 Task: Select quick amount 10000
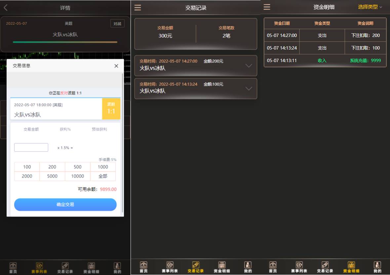click(x=78, y=176)
